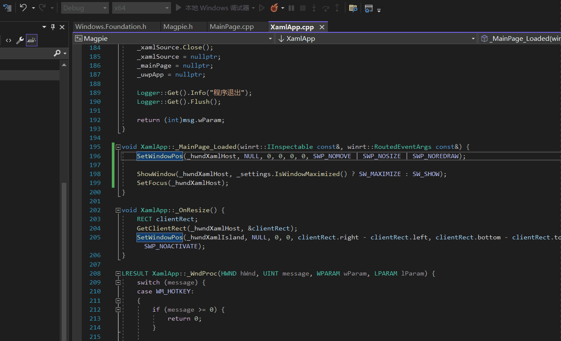Open the XamlApp type navigation dropdown
The image size is (561, 341).
pos(376,38)
